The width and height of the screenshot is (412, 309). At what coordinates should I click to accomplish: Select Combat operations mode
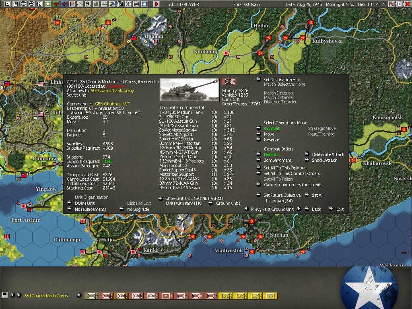272,128
